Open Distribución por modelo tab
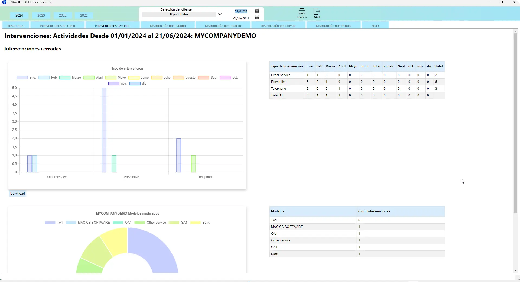This screenshot has height=290, width=520. point(223,26)
